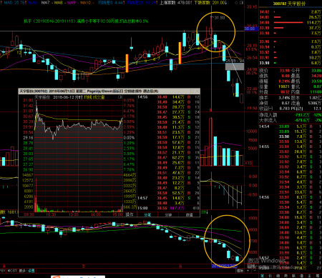Click the plus zoom button beside 扩展
Viewport: 322px width, 278px height.
[x=248, y=271]
